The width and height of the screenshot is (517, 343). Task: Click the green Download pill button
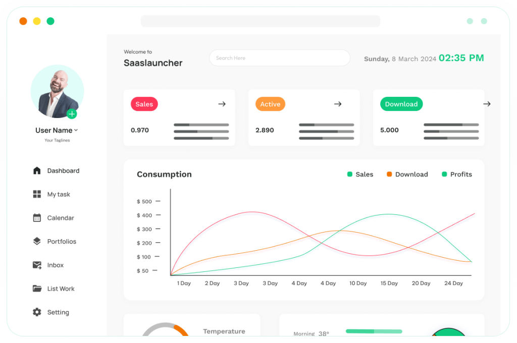401,104
